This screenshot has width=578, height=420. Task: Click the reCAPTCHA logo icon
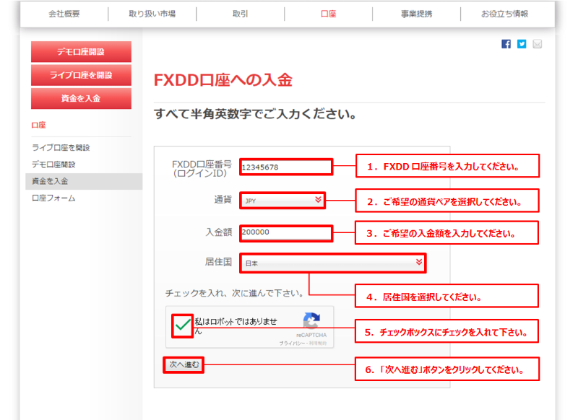click(x=311, y=320)
